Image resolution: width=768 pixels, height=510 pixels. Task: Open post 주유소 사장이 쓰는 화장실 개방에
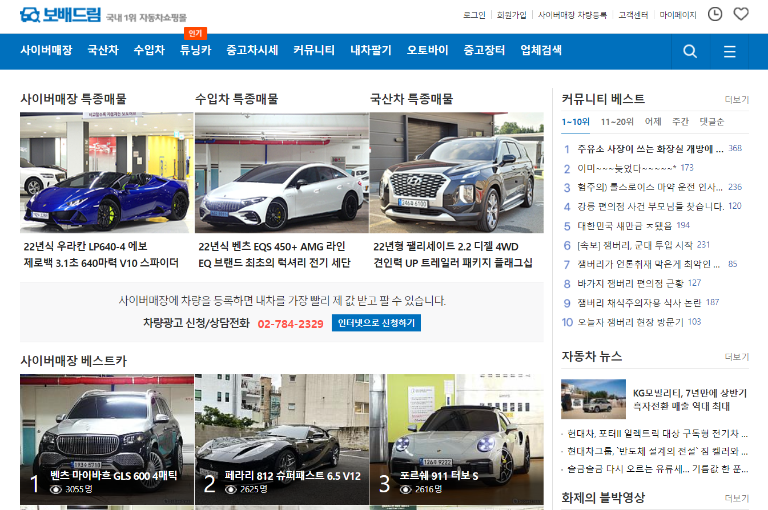pos(650,149)
